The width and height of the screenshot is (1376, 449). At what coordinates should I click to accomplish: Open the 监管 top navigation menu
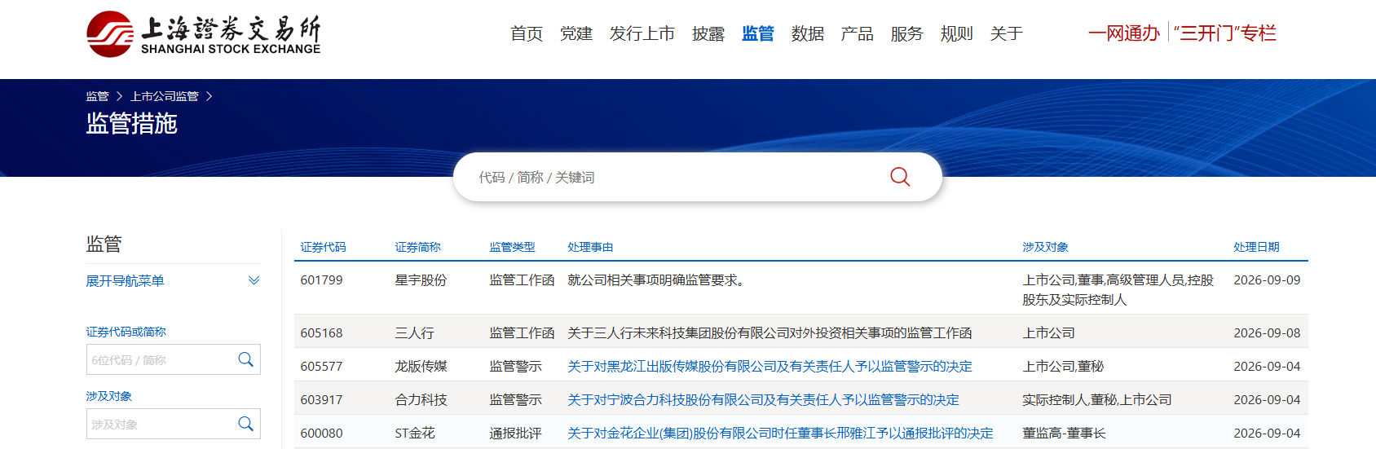tap(758, 33)
